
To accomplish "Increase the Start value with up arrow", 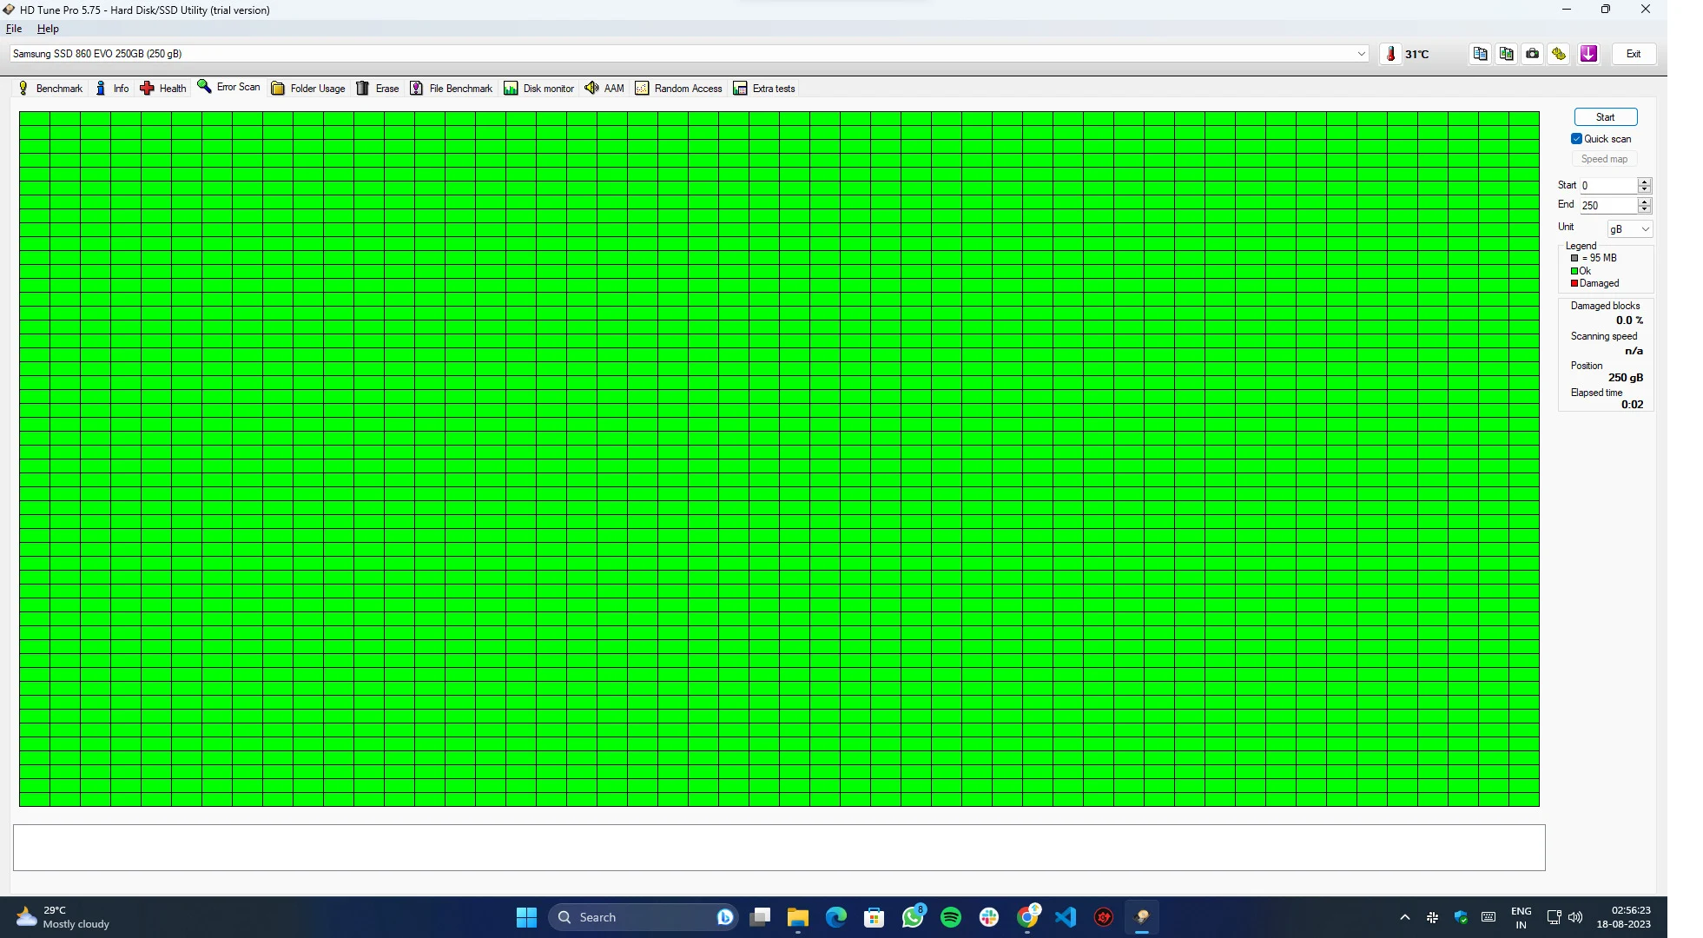I will pos(1644,182).
